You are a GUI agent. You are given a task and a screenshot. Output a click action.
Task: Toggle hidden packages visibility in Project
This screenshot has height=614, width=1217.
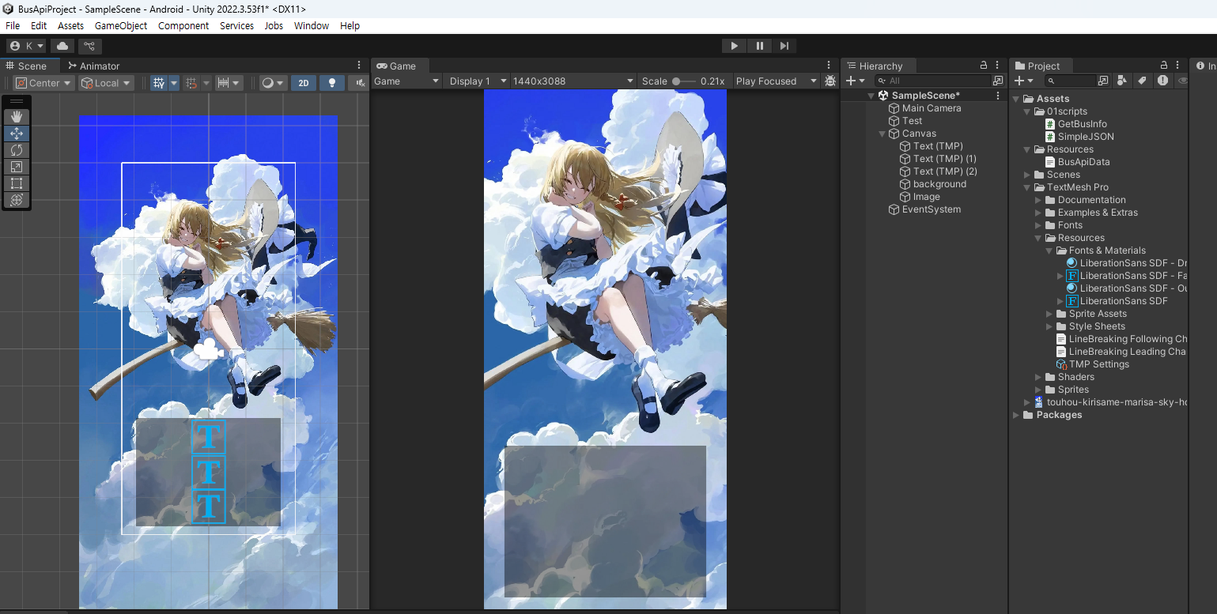click(x=1182, y=81)
